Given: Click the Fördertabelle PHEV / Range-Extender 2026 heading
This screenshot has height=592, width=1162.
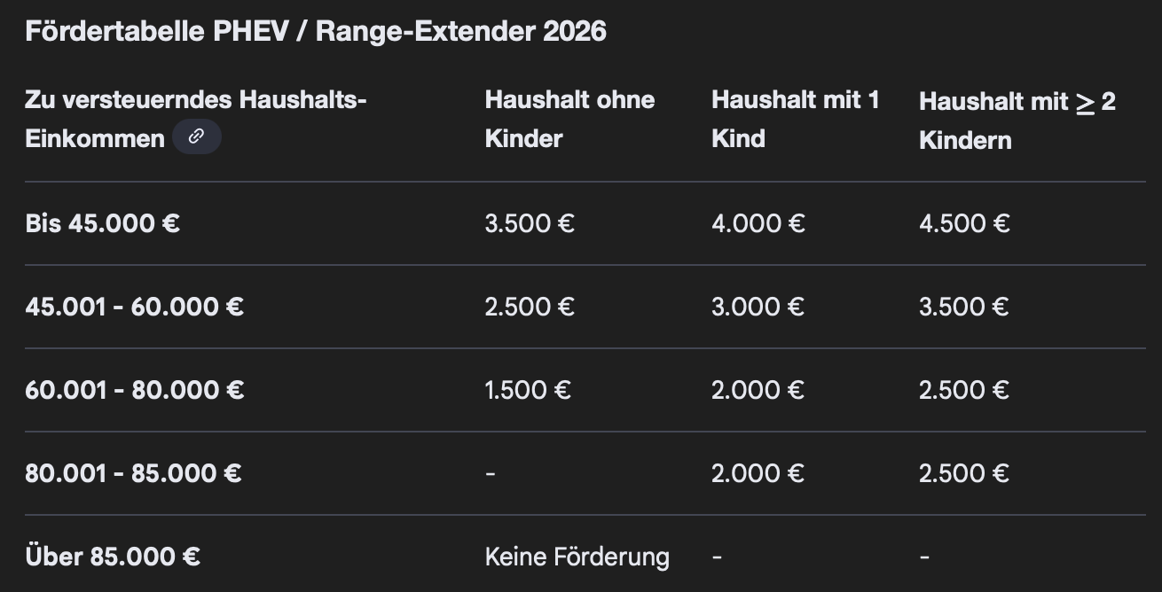Looking at the screenshot, I should tap(316, 32).
